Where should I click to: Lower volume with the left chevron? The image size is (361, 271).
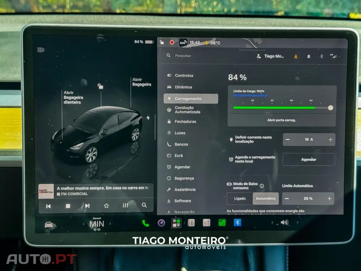[x=272, y=222]
